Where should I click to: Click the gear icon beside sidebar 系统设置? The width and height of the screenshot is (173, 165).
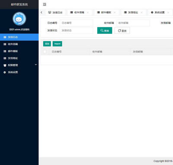5,72
